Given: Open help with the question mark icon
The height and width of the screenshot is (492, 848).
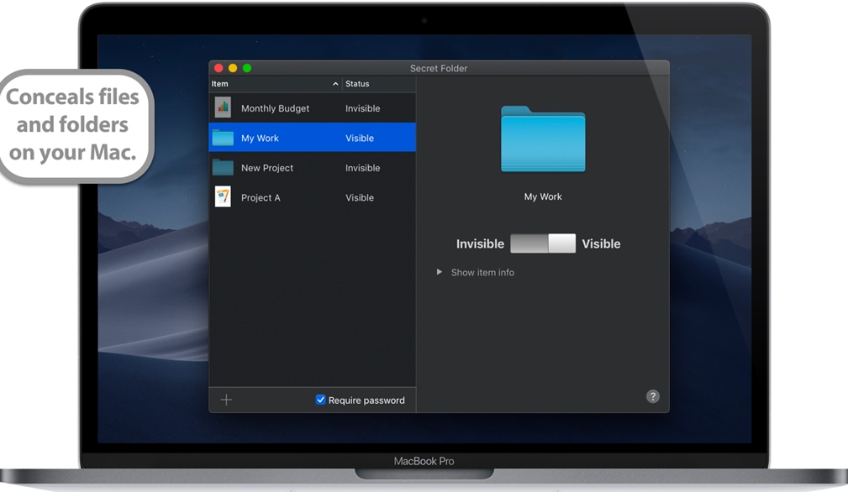Looking at the screenshot, I should click(652, 396).
